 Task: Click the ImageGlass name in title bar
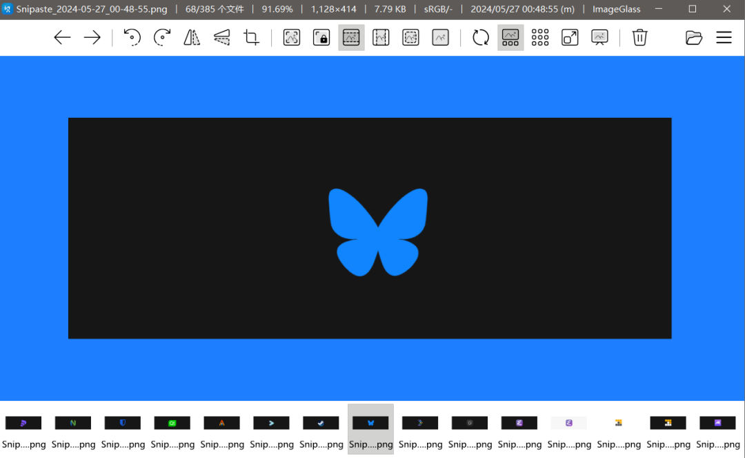click(616, 9)
